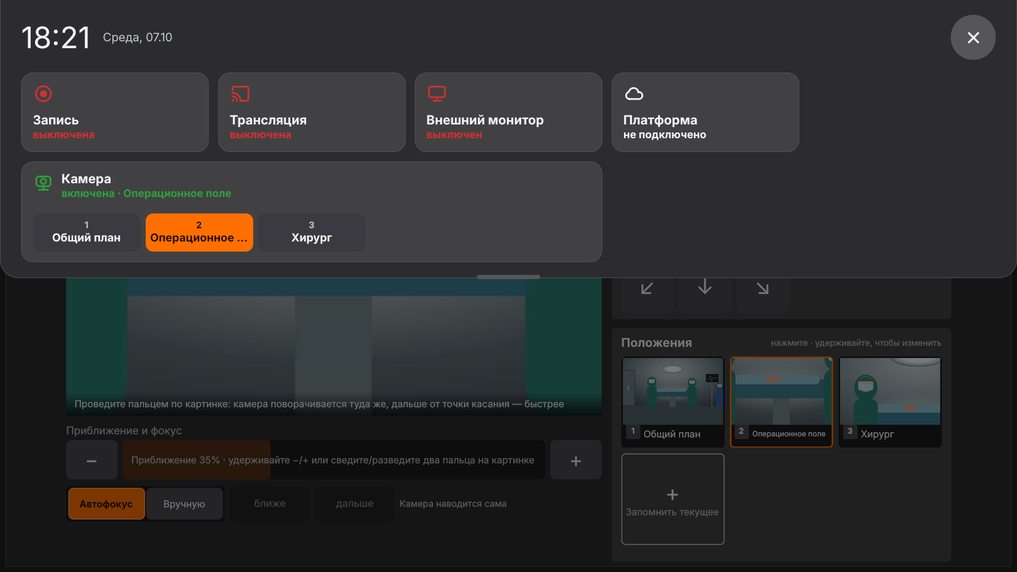
Task: Select camera preset 2 Операционное in panel
Action: click(x=199, y=233)
